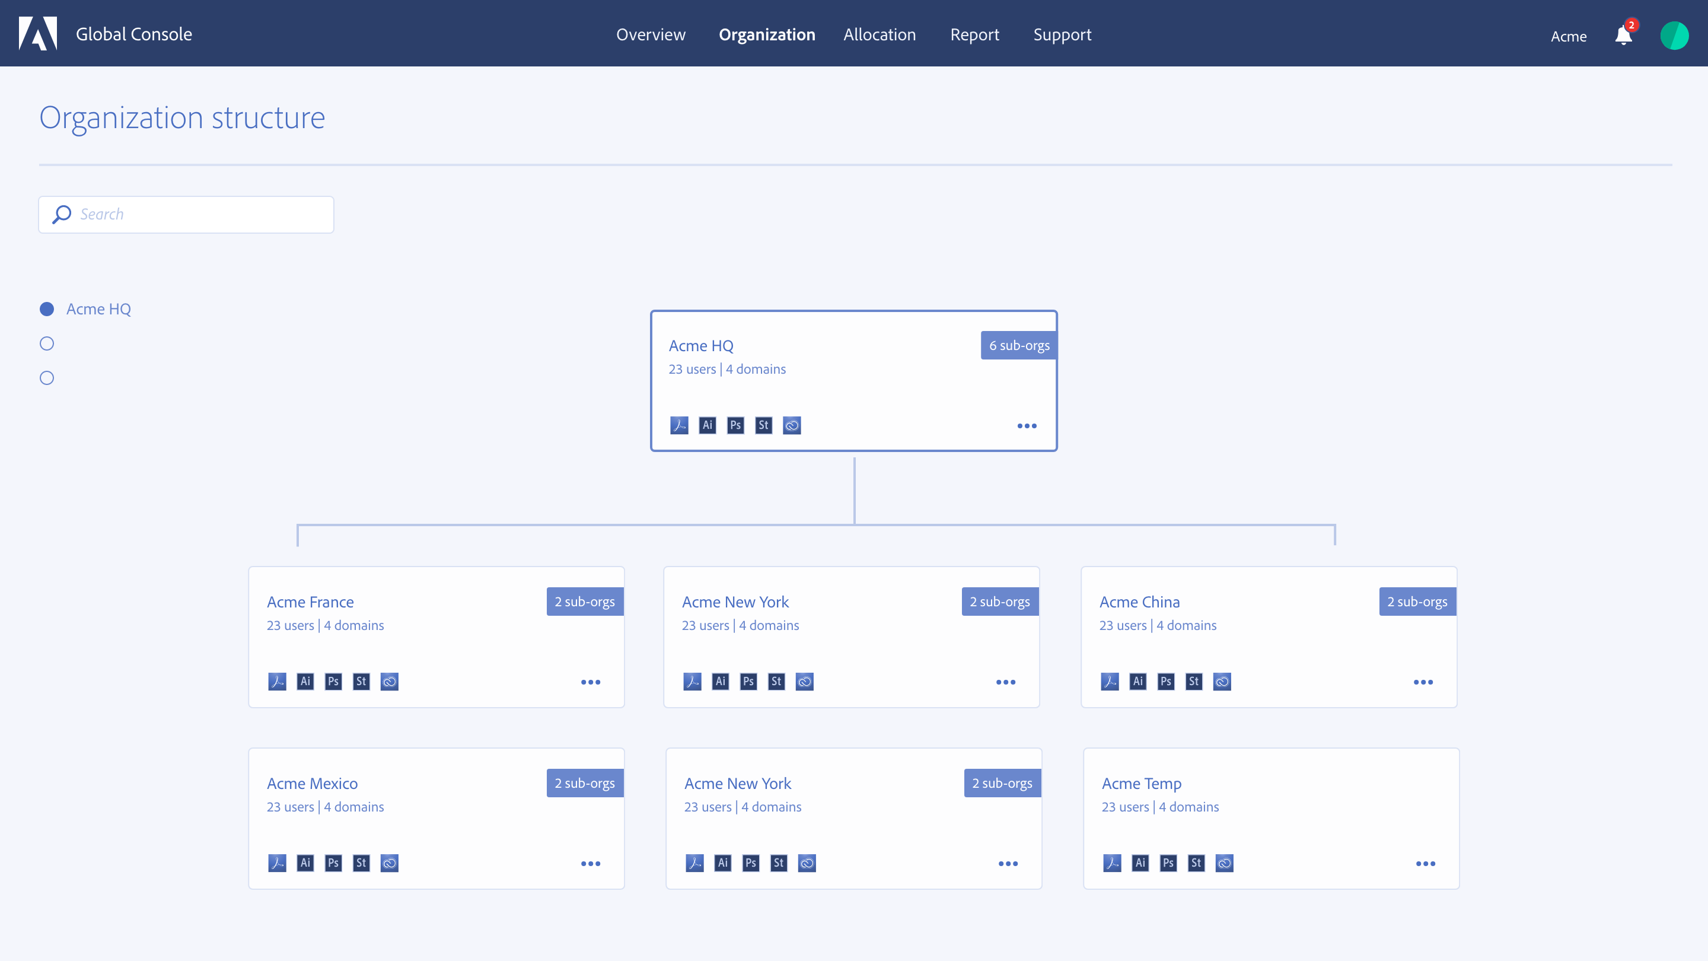Open the green user avatar menu
The height and width of the screenshot is (961, 1708).
click(x=1674, y=35)
